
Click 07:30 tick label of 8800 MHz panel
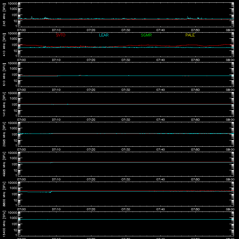click(126, 209)
